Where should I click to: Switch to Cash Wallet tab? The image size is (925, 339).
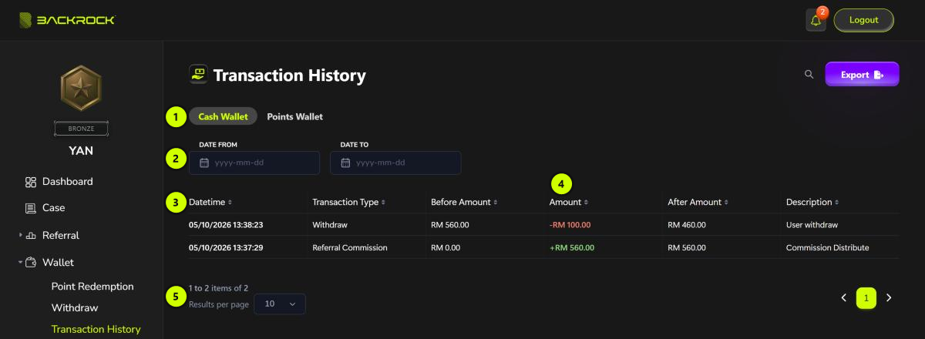tap(224, 116)
